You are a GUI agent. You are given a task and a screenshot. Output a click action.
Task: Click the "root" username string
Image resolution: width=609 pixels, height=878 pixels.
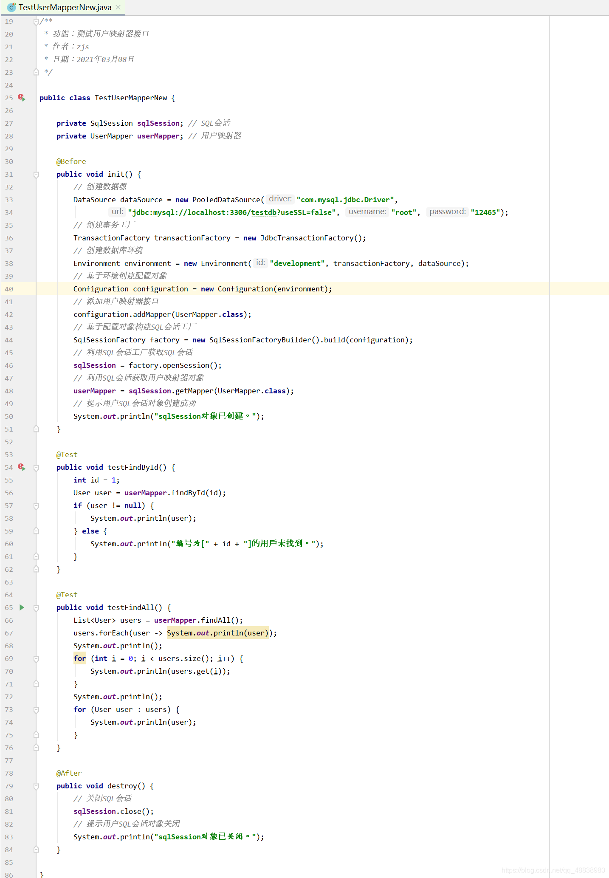tap(404, 212)
